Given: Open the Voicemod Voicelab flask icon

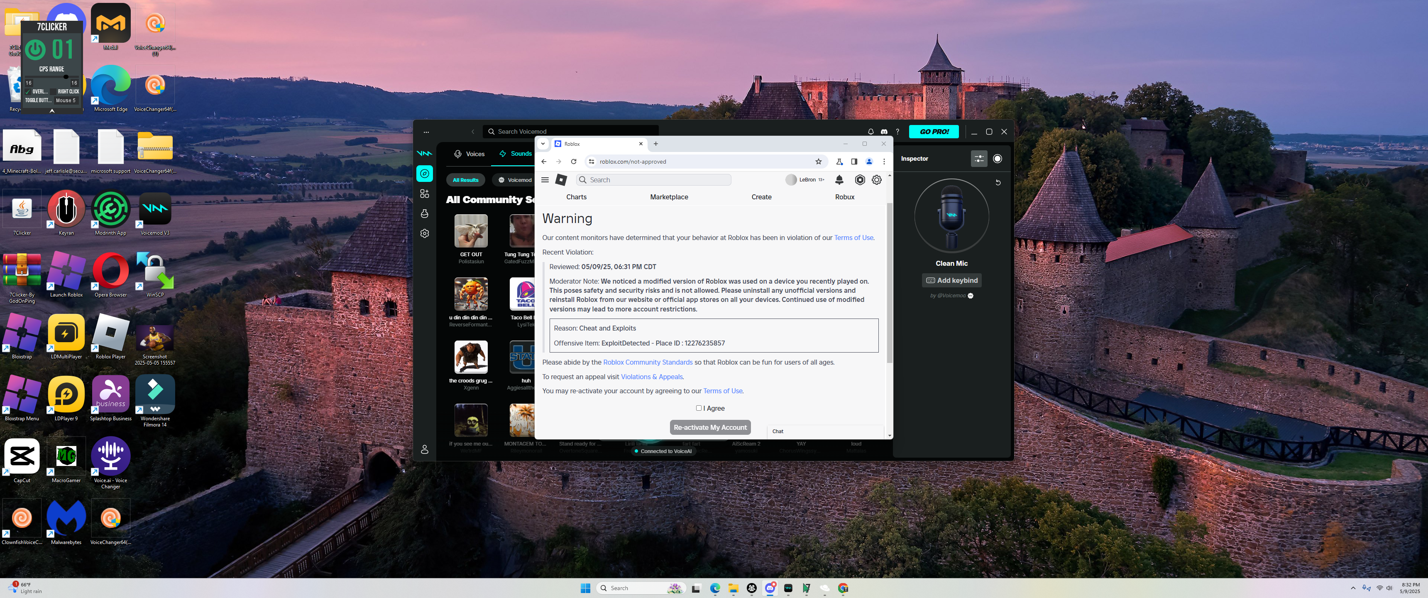Looking at the screenshot, I should point(425,213).
